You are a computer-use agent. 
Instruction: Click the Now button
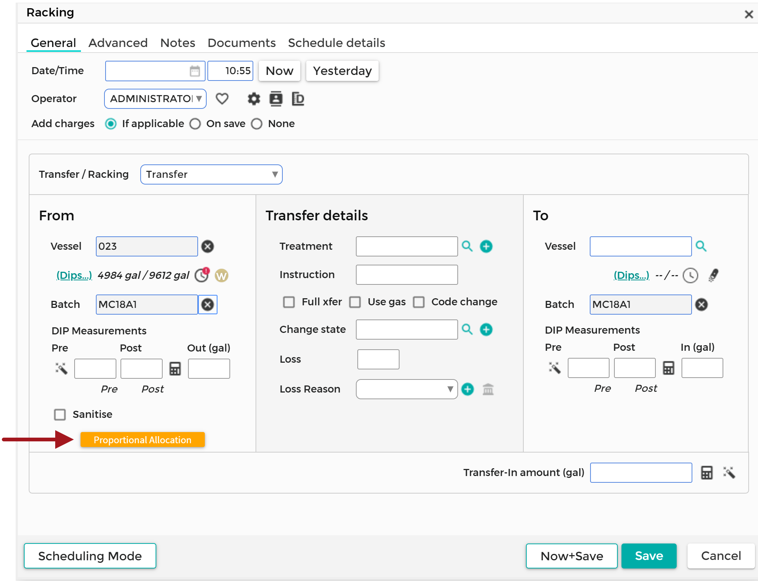[279, 71]
